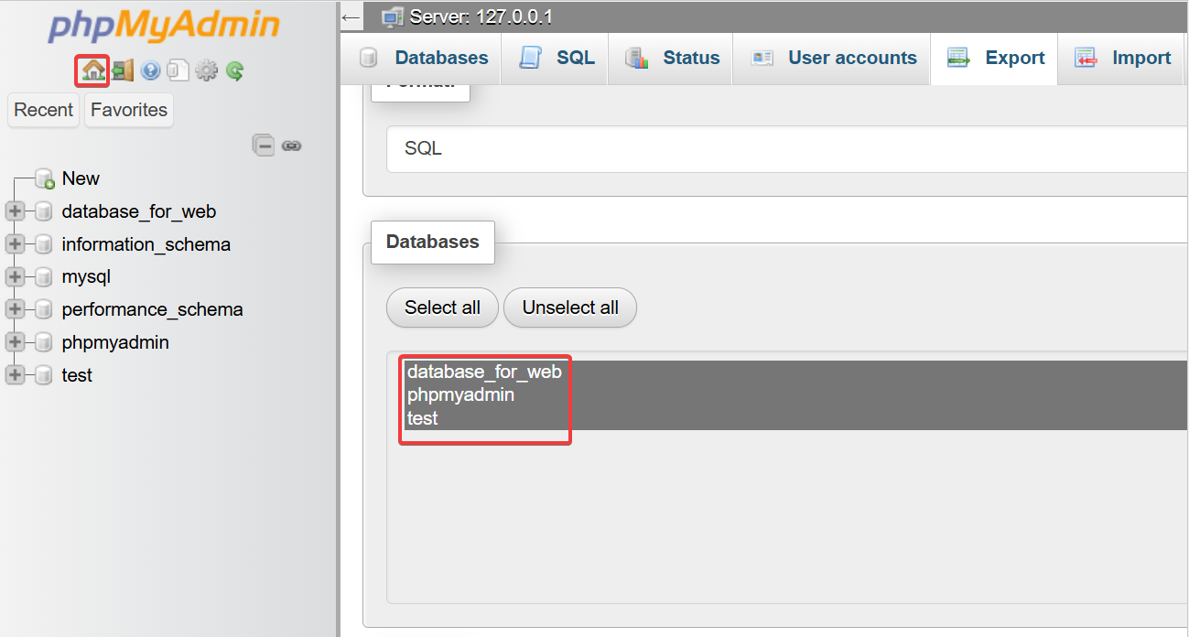The height and width of the screenshot is (637, 1189).
Task: Open the blue question mark documentation icon
Action: [150, 70]
